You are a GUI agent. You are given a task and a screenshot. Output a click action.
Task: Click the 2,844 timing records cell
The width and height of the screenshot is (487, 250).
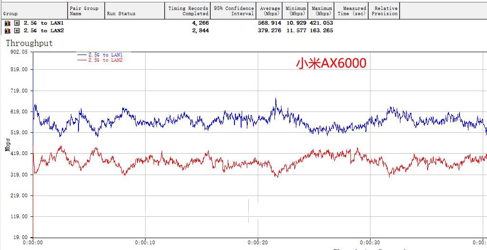[201, 31]
